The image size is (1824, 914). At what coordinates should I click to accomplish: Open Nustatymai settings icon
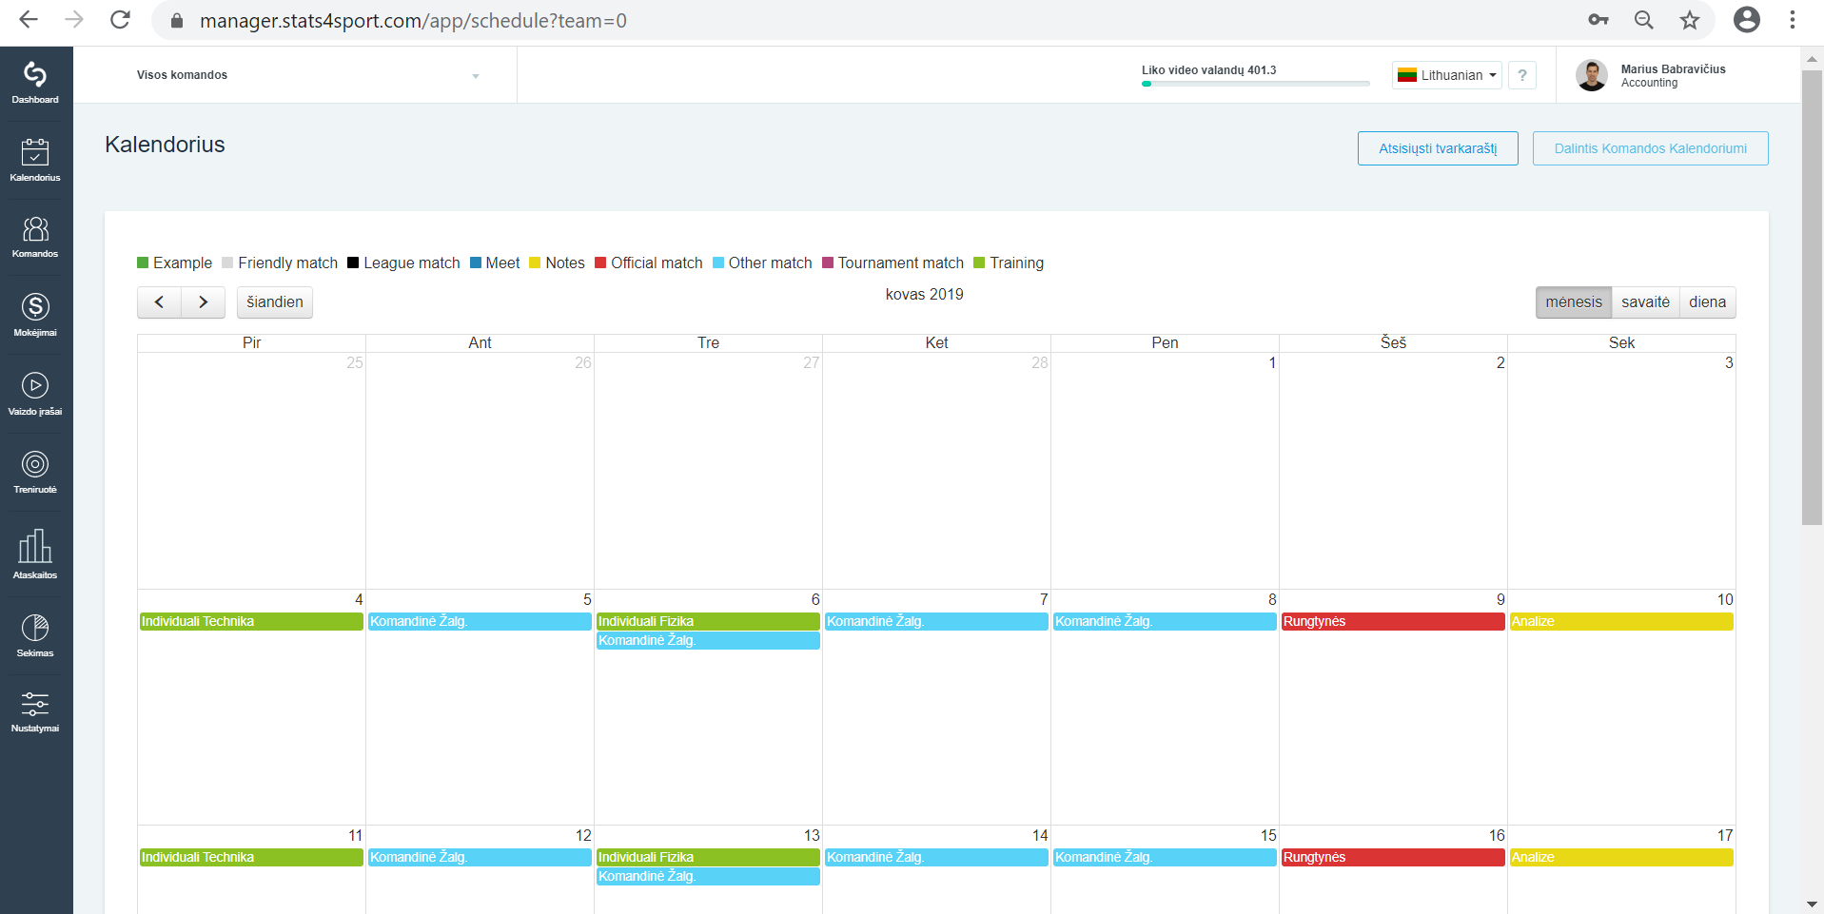[35, 711]
